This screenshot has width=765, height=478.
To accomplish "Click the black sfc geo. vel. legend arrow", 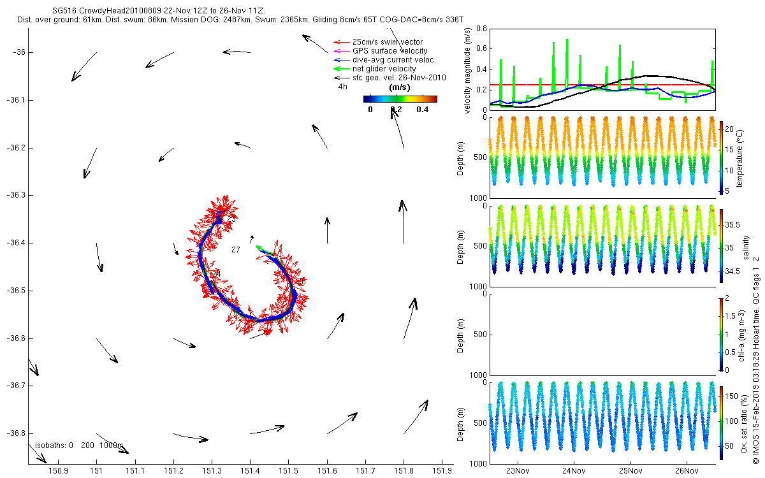I will coord(340,78).
